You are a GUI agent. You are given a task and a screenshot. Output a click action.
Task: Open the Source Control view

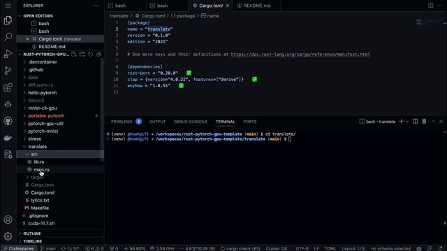[x=8, y=70]
